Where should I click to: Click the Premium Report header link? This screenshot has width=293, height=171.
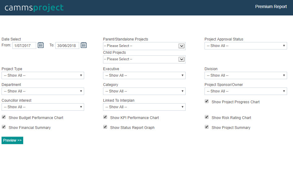point(271,6)
